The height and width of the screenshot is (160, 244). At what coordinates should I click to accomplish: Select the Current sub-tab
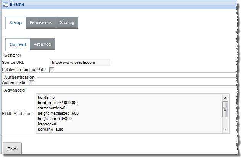pyautogui.click(x=18, y=44)
